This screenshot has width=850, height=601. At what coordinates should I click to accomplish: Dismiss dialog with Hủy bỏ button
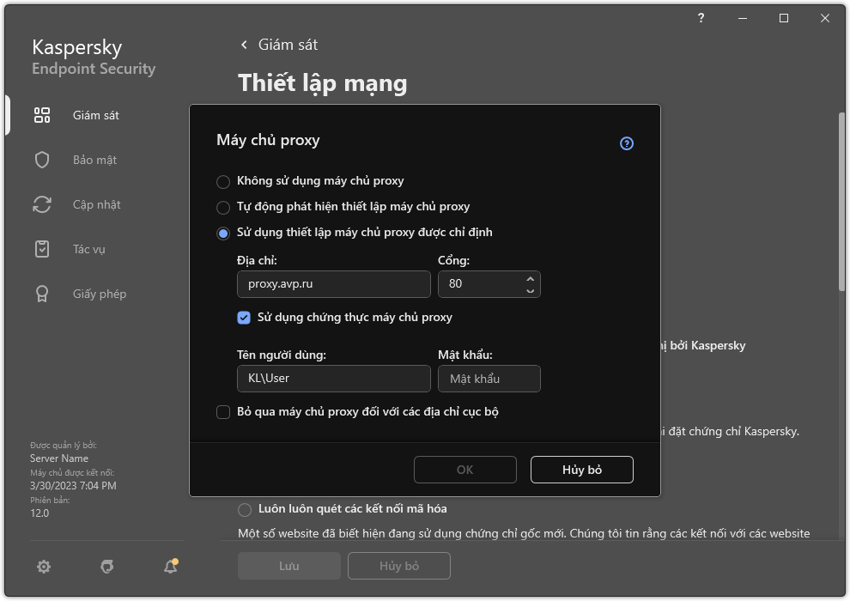[x=581, y=470]
